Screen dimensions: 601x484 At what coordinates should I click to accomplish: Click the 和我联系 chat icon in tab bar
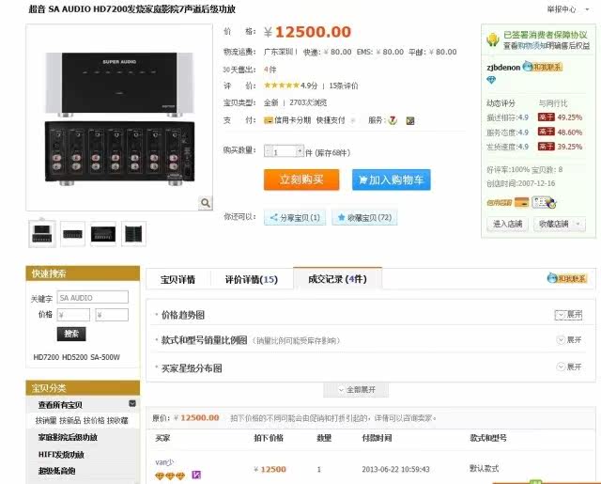pyautogui.click(x=566, y=279)
